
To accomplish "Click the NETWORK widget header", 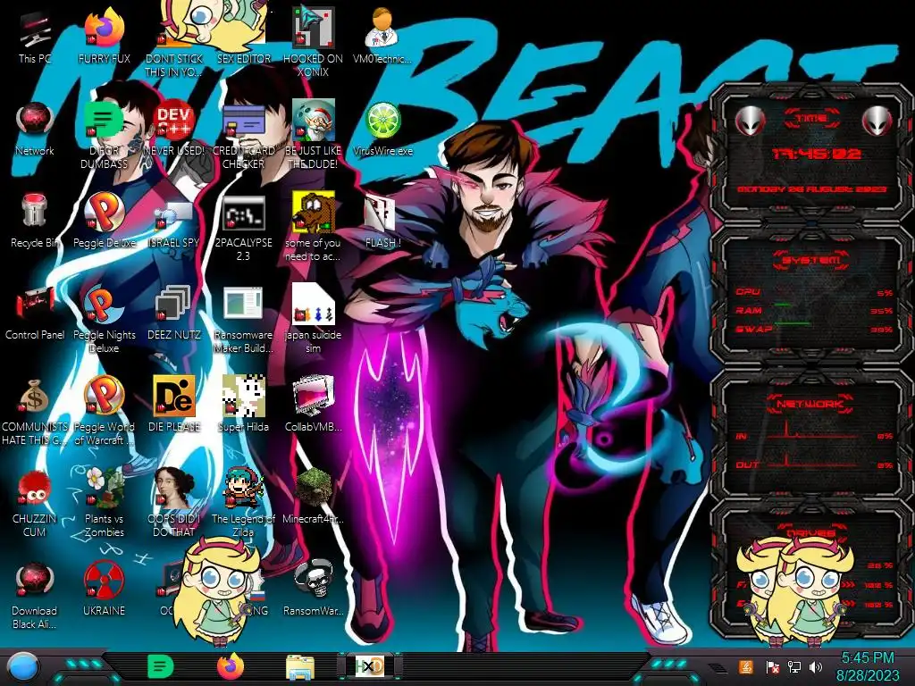I will pos(811,403).
